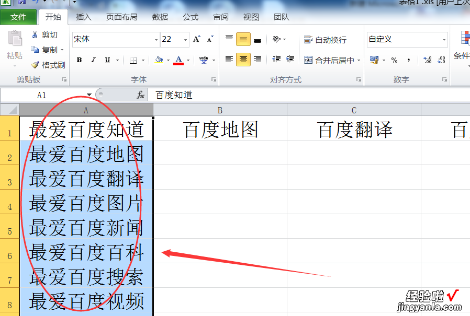Click the text orientation icon
The height and width of the screenshot is (316, 470).
tap(276, 39)
